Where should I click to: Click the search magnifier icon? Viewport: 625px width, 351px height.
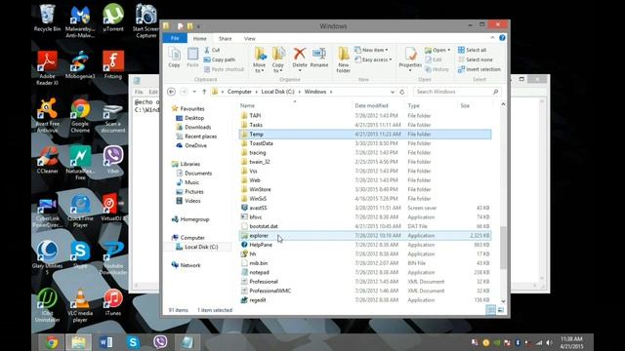tap(495, 92)
